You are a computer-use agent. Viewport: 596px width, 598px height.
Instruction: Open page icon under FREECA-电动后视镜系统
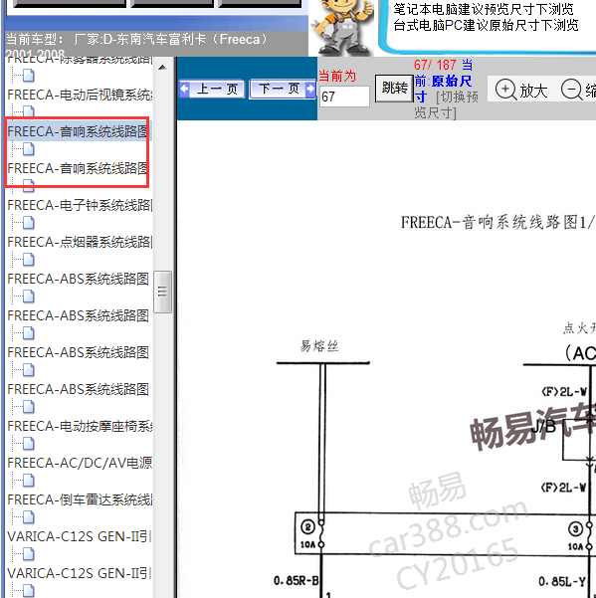click(29, 111)
